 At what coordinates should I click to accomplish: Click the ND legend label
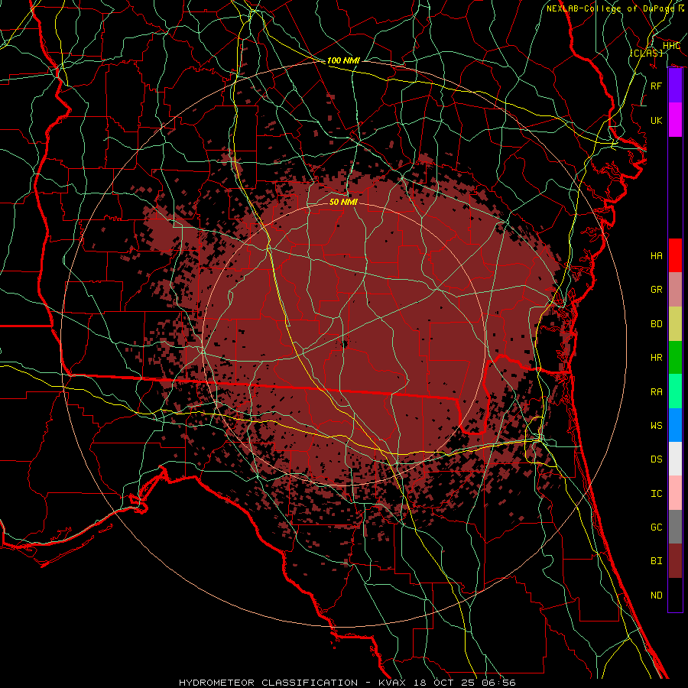coord(656,596)
